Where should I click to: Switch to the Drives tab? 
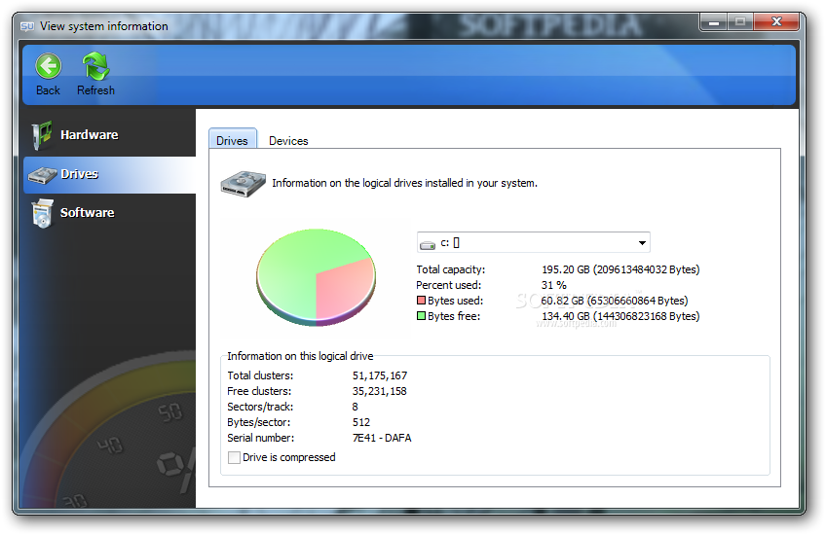232,140
